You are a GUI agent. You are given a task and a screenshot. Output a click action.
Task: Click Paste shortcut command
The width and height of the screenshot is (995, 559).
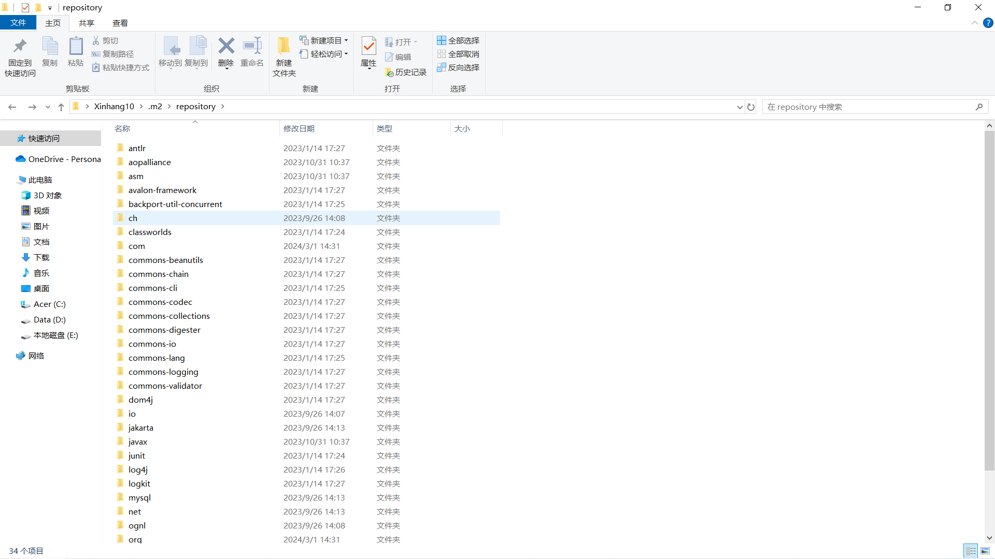(x=121, y=67)
